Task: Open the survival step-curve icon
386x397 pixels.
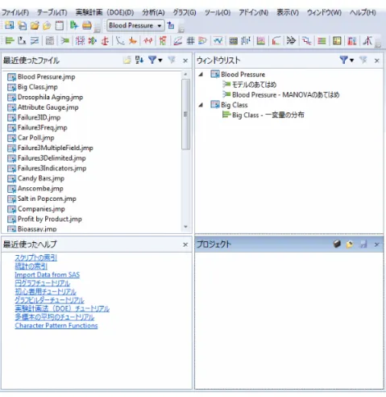Action: point(306,41)
